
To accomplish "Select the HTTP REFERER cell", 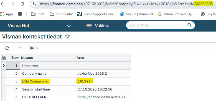I will pos(48,97).
